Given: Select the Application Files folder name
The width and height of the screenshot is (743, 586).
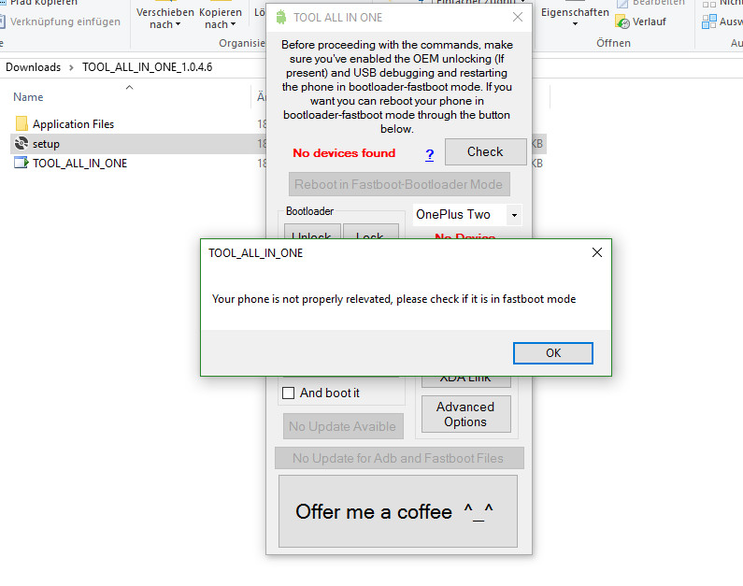Looking at the screenshot, I should pyautogui.click(x=74, y=124).
